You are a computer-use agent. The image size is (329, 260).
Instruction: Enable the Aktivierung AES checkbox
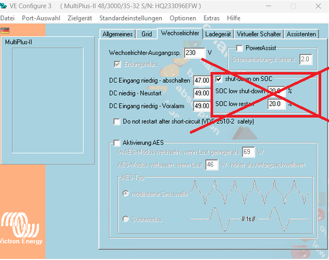[117, 143]
